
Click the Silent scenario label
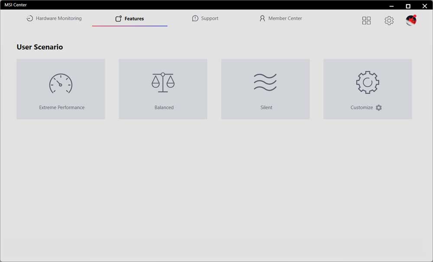click(x=266, y=107)
